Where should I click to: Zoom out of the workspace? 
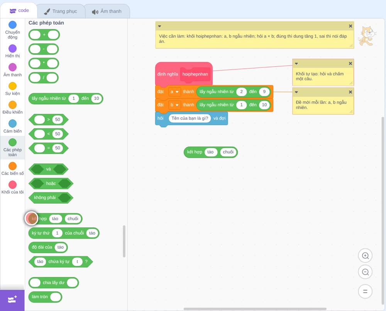coord(365,272)
